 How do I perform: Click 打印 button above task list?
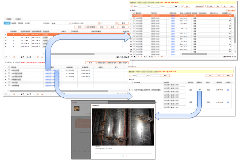tap(80, 27)
